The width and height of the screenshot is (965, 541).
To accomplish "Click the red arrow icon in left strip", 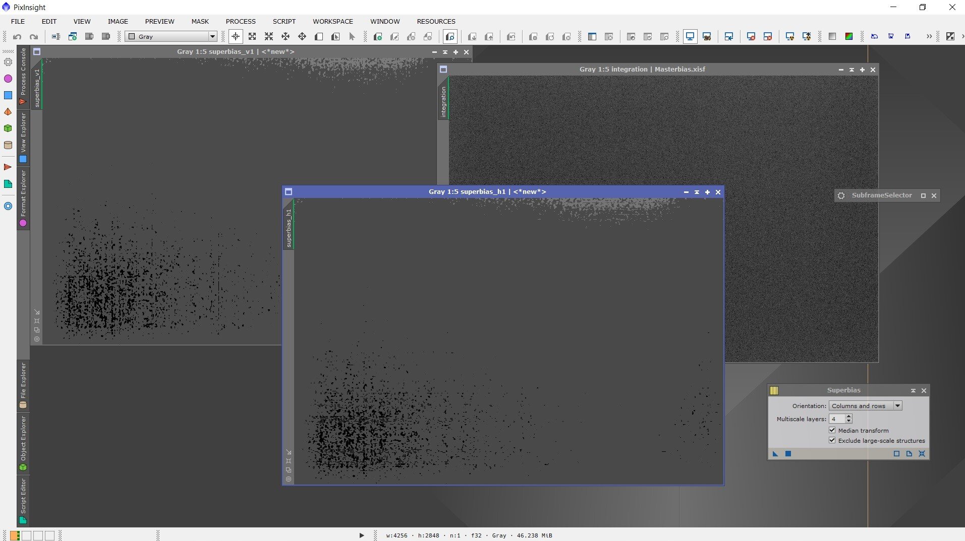I will (x=8, y=167).
